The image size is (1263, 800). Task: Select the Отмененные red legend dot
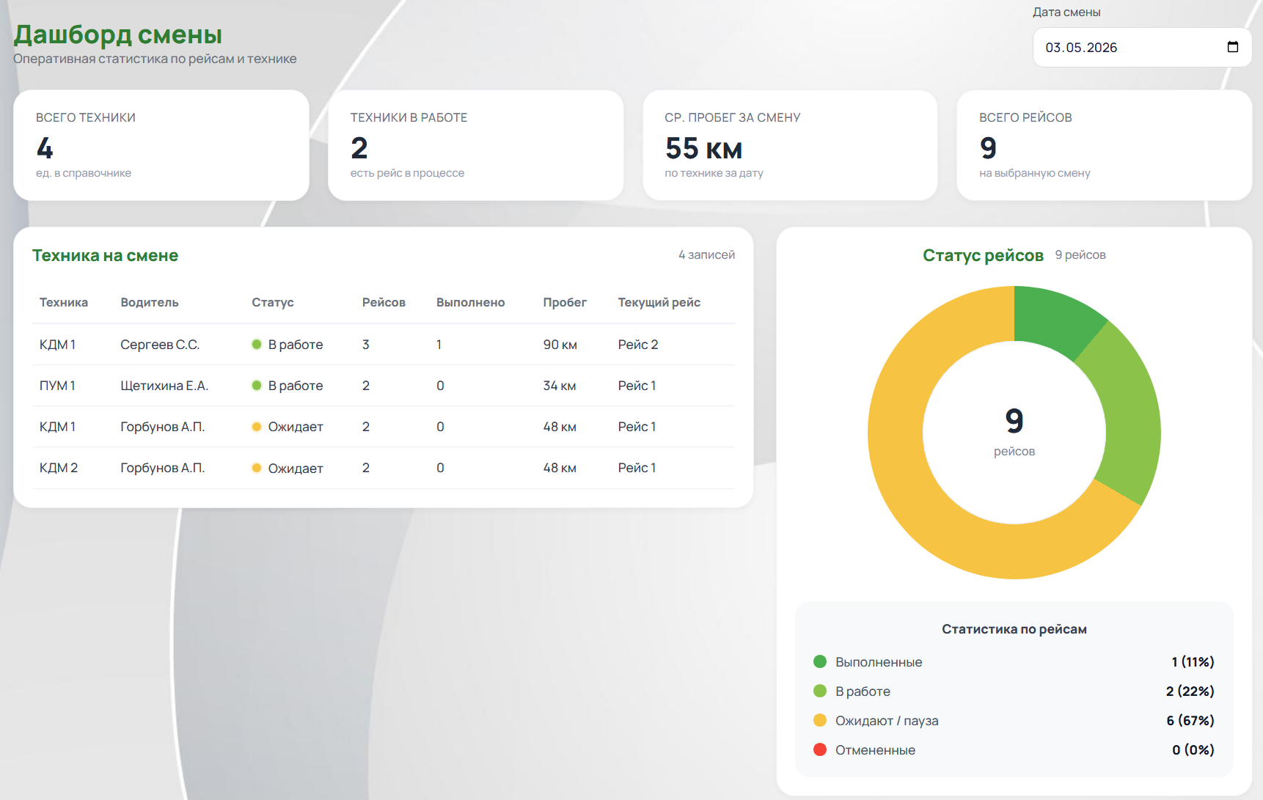pyautogui.click(x=820, y=749)
